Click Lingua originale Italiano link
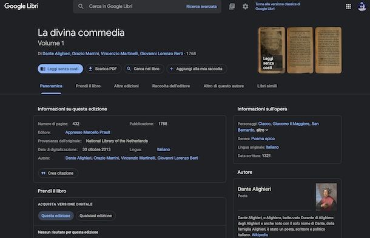370x238 pixels. pos(272,147)
